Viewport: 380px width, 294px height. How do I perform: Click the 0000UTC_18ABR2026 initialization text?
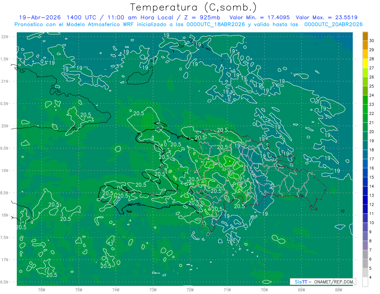[x=216, y=24]
